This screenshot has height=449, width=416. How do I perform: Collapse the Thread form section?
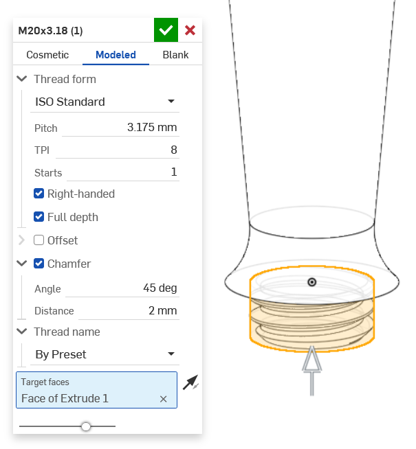21,79
